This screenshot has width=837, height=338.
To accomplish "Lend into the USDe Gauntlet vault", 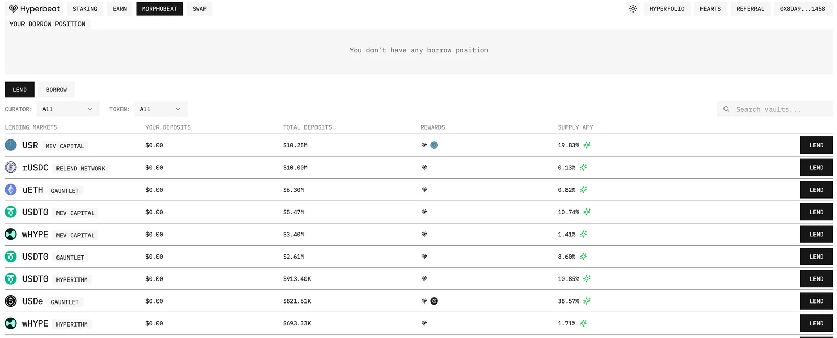I will click(x=817, y=301).
